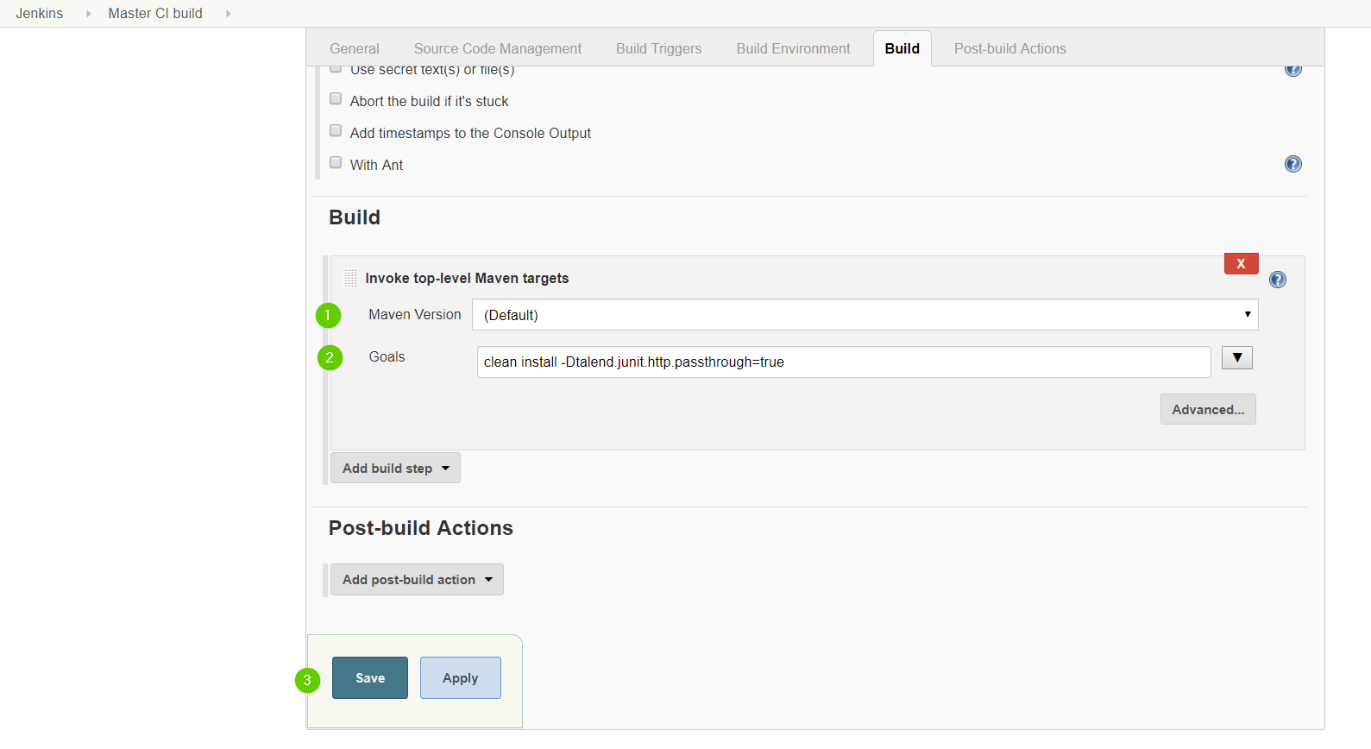Open Add post-build action menu
Screen dimensions: 1371x749
tap(417, 580)
